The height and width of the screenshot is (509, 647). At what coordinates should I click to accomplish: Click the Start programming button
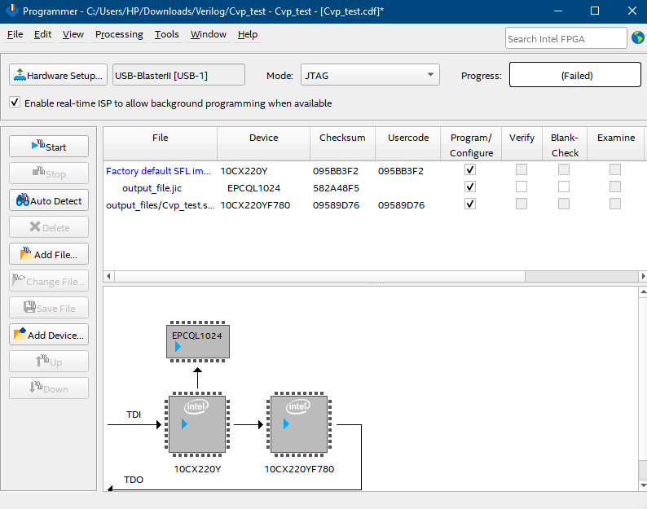click(x=49, y=147)
